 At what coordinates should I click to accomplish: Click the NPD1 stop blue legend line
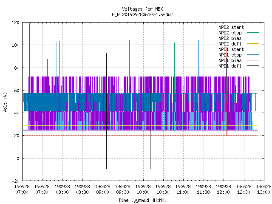pyautogui.click(x=253, y=55)
